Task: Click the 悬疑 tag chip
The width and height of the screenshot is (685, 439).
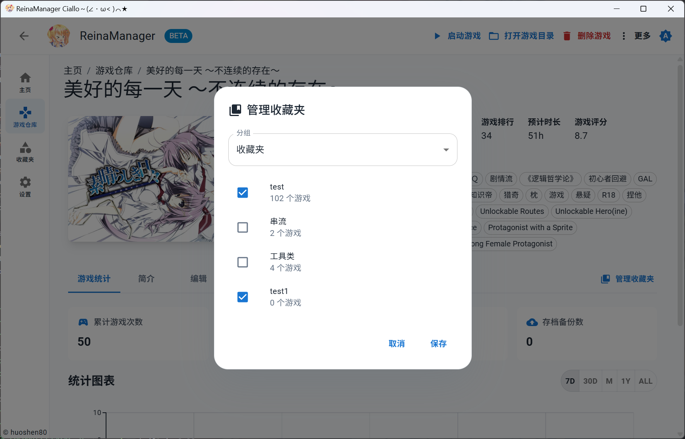Action: [583, 195]
